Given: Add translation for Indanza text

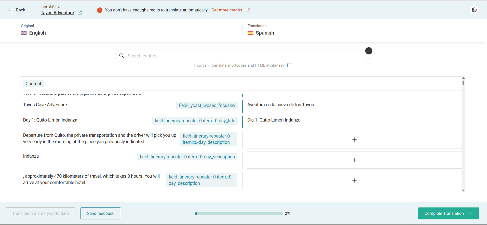Looking at the screenshot, I should [354, 160].
